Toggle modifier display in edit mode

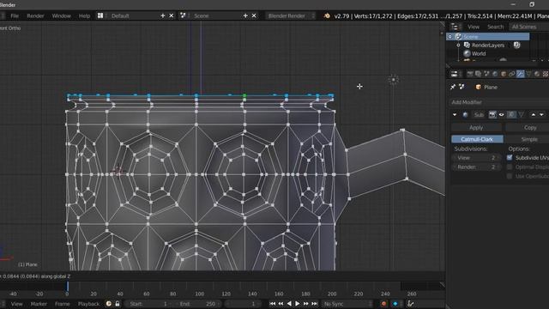[x=511, y=114]
